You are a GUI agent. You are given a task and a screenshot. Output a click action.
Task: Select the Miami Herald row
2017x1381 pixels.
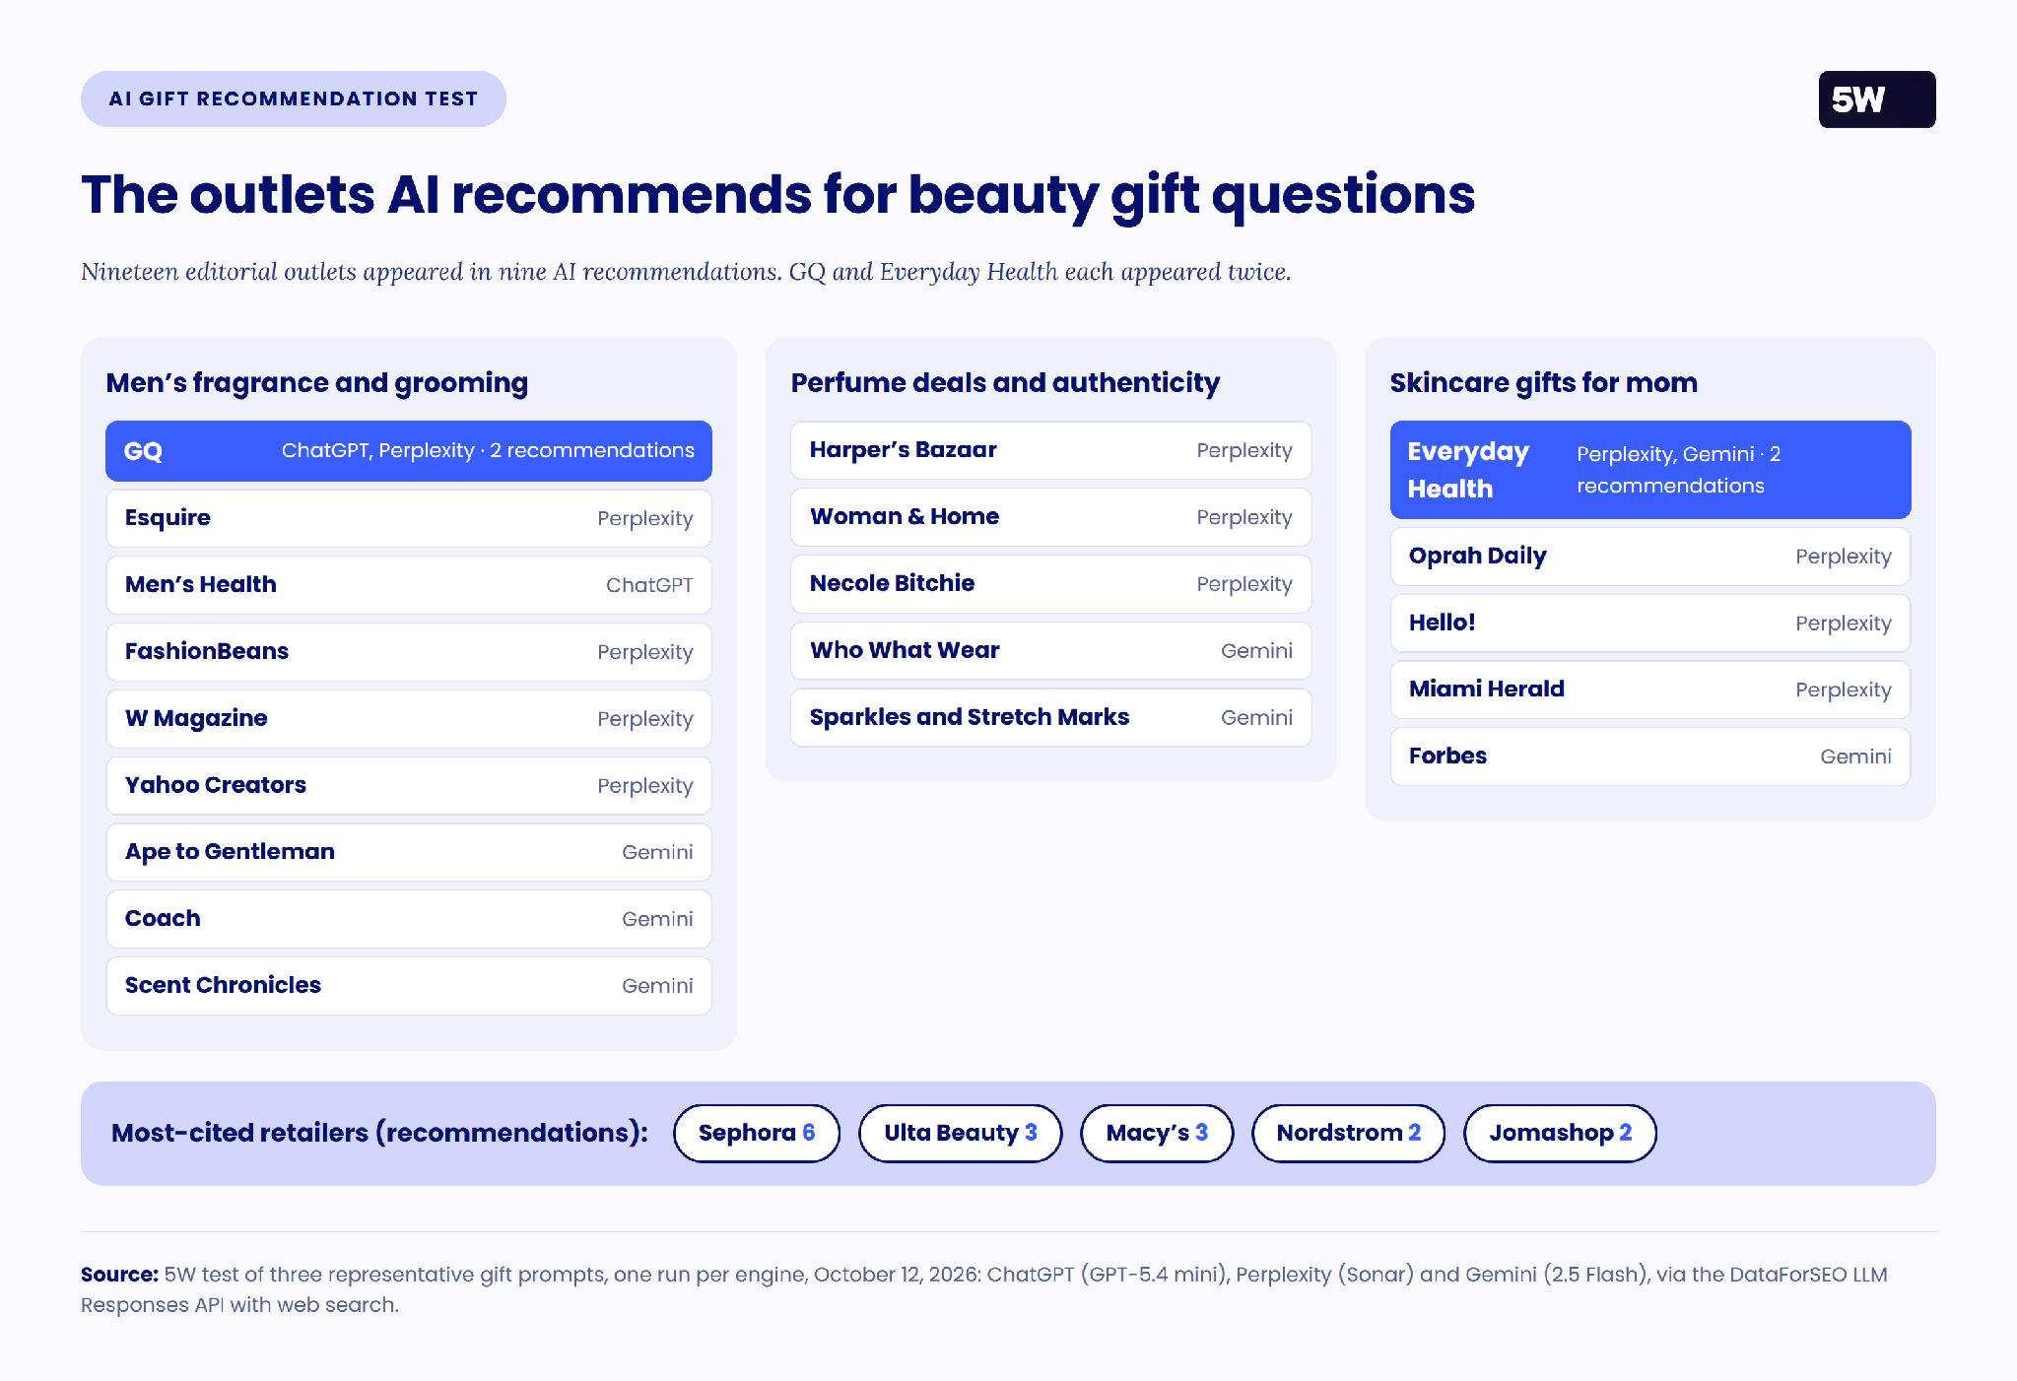click(1650, 690)
